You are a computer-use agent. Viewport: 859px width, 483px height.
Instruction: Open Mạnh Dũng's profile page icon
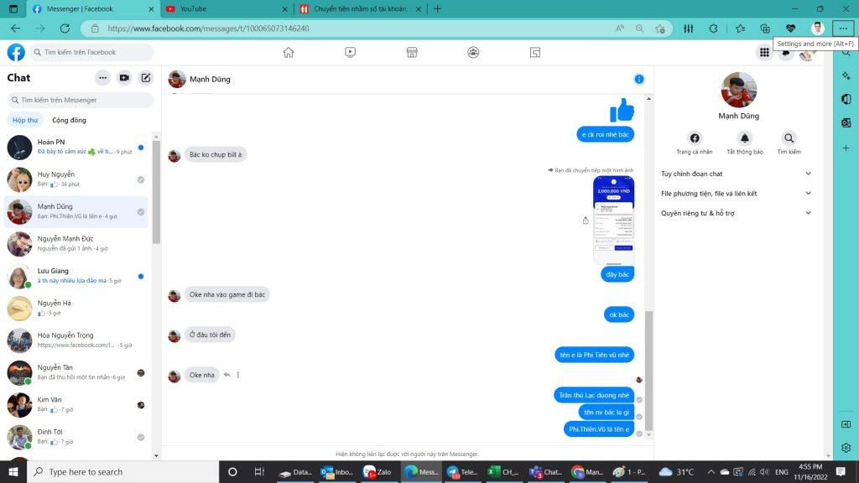tap(695, 138)
